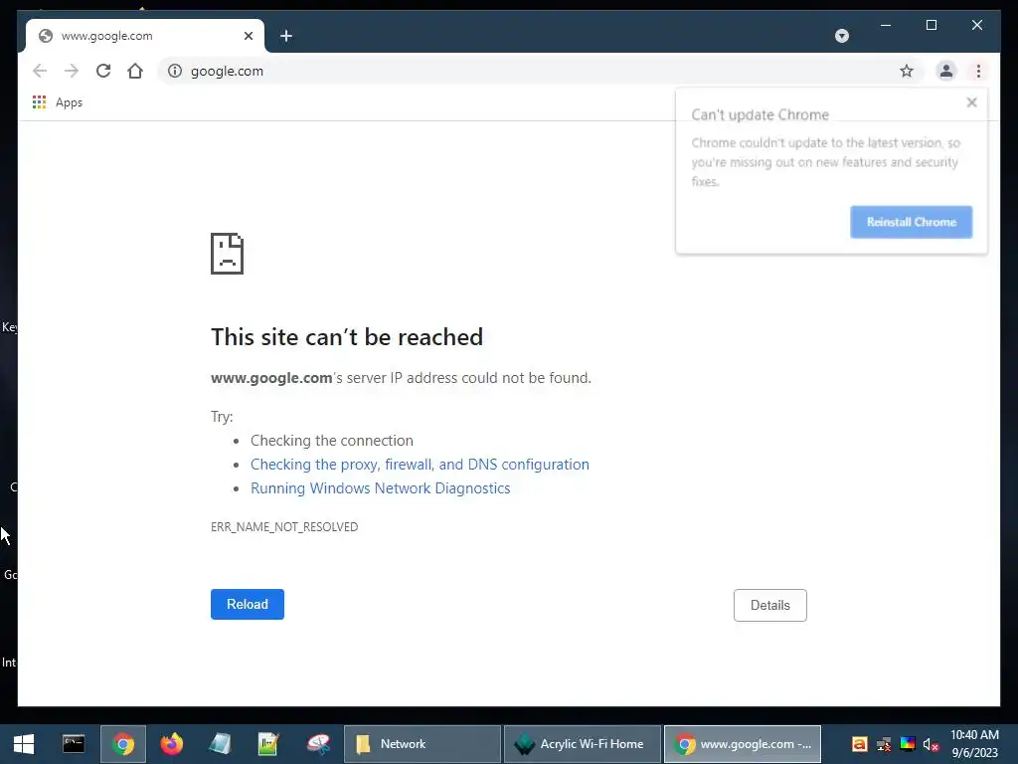Switch to the Network folder window
1018x764 pixels.
pos(423,744)
